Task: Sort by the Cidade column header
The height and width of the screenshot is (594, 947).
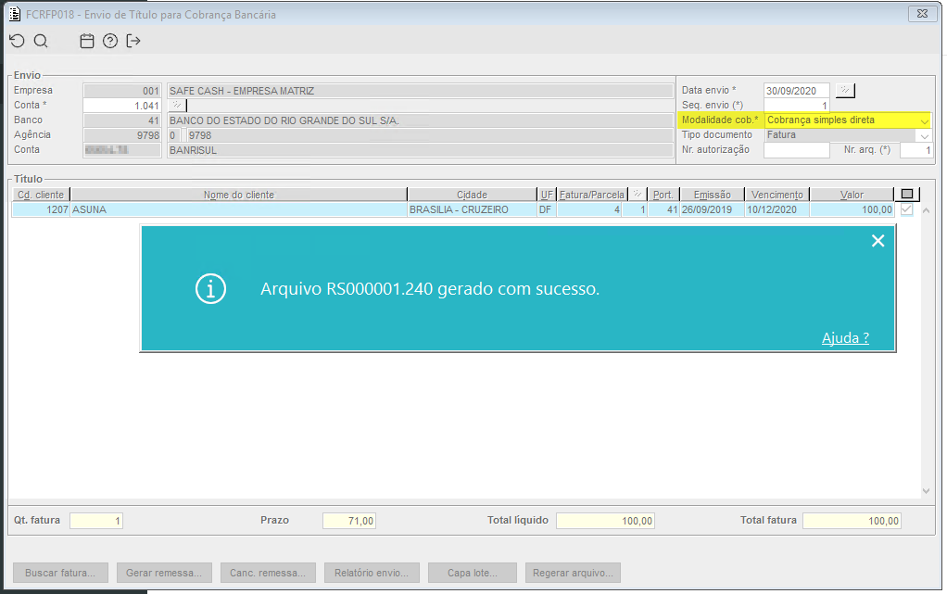Action: pyautogui.click(x=473, y=195)
